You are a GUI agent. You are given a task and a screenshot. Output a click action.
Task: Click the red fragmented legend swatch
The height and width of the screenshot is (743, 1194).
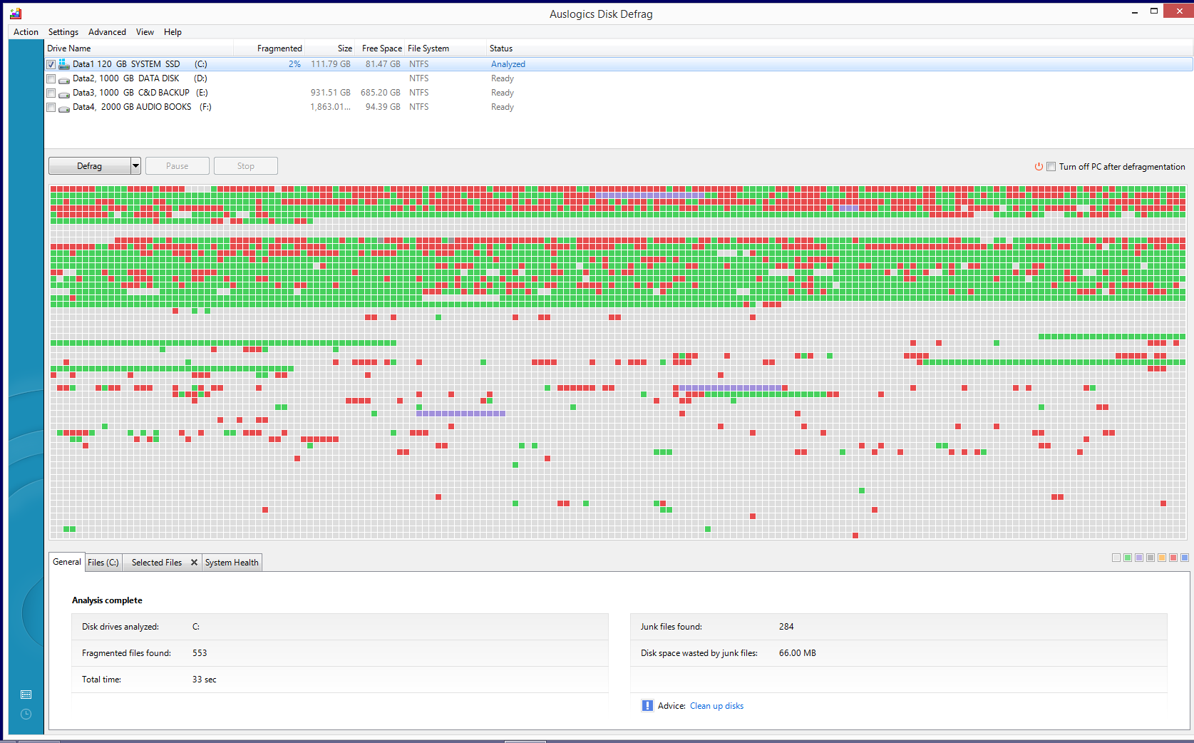pos(1173,558)
